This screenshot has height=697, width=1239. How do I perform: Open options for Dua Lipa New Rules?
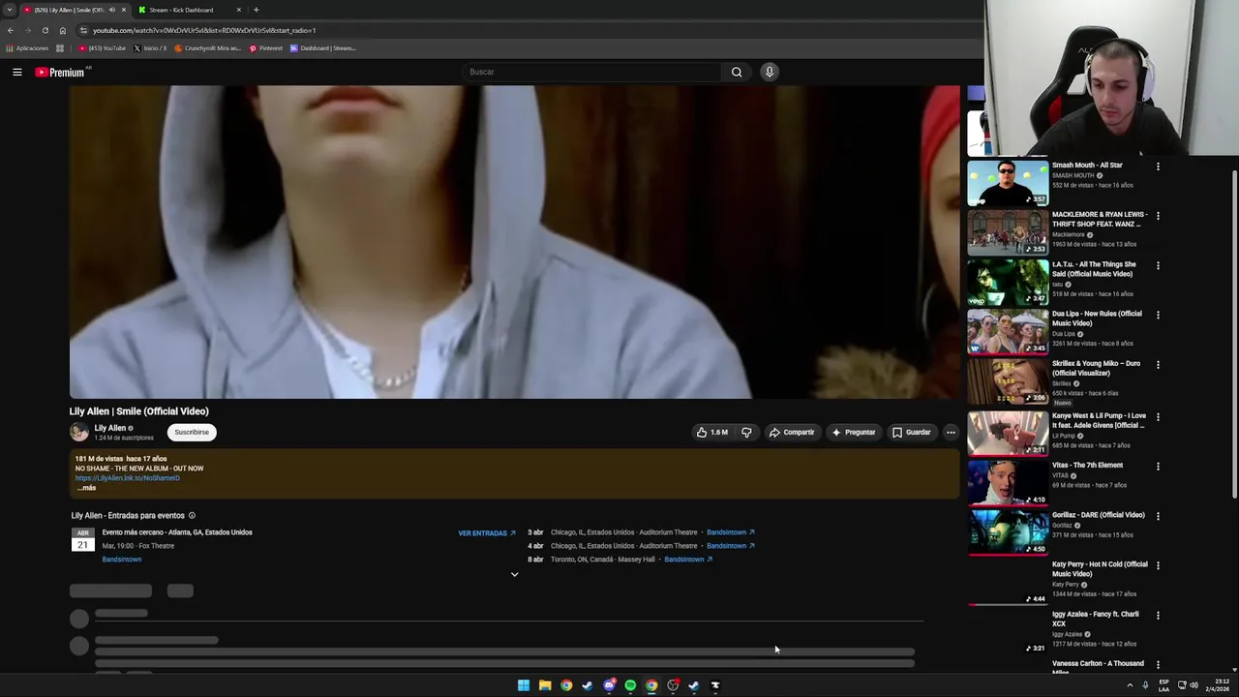pyautogui.click(x=1158, y=315)
